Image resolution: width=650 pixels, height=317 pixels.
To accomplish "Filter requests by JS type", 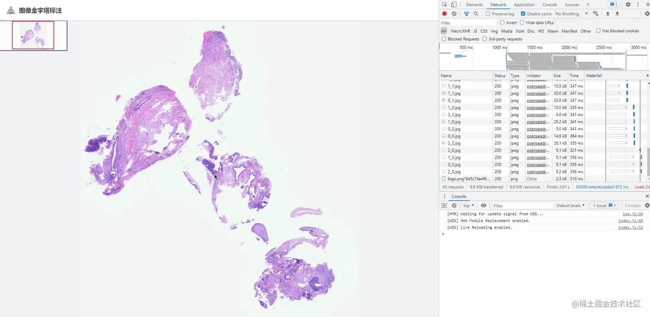I will tap(475, 31).
